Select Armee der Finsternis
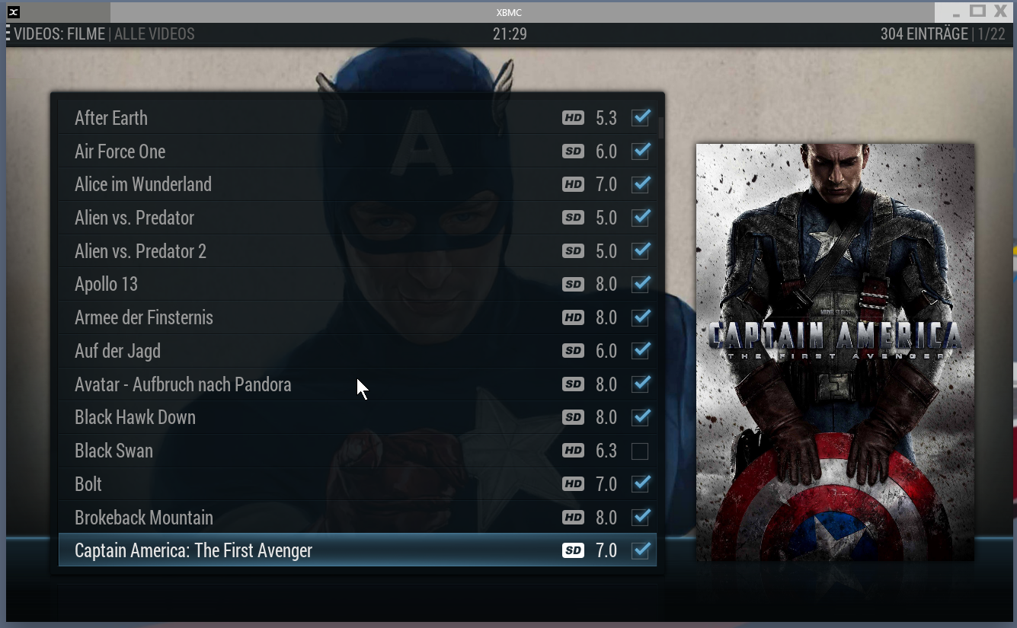This screenshot has height=628, width=1017. [357, 317]
